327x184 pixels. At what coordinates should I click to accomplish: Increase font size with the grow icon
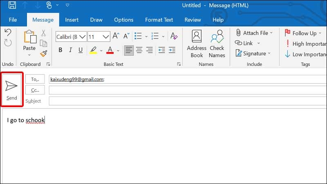116,36
